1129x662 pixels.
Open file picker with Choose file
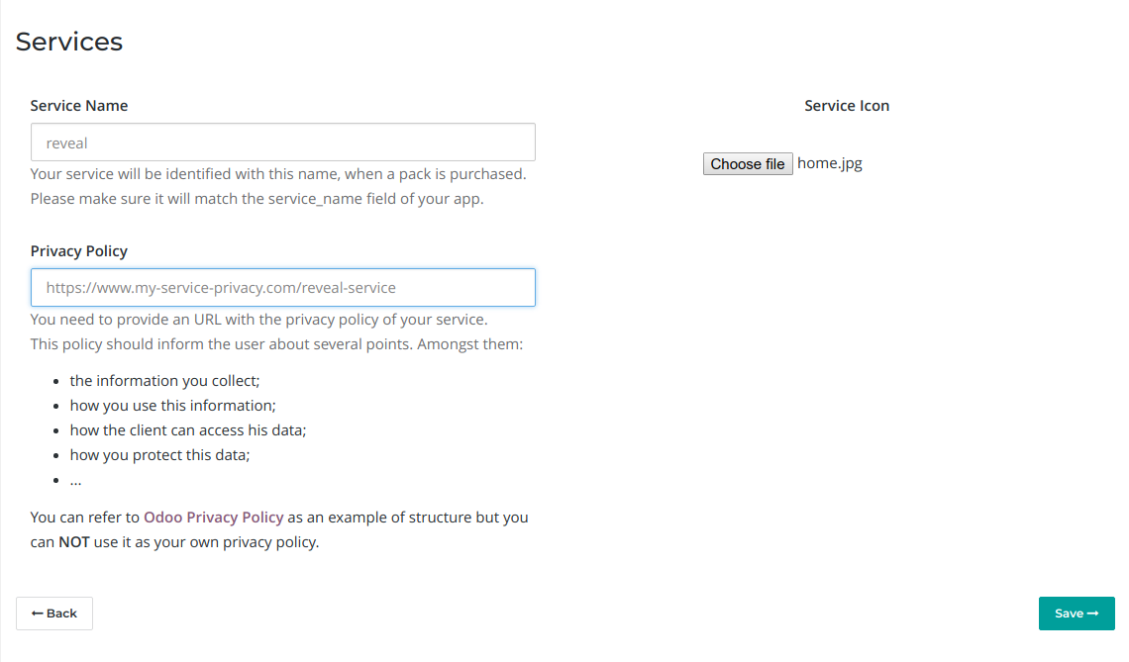click(x=748, y=164)
